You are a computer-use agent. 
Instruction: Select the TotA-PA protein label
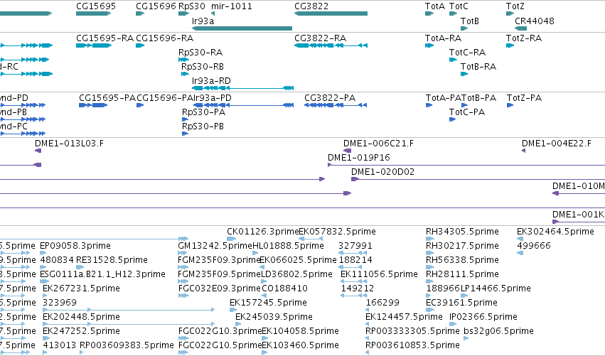444,98
